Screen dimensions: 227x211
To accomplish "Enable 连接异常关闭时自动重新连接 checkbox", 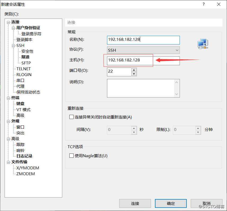I will coord(71,117).
